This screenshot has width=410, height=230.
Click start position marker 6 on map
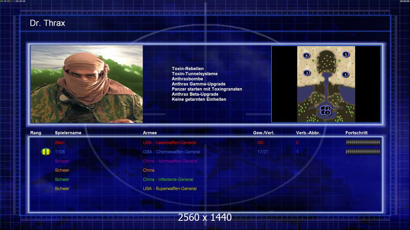(306, 56)
